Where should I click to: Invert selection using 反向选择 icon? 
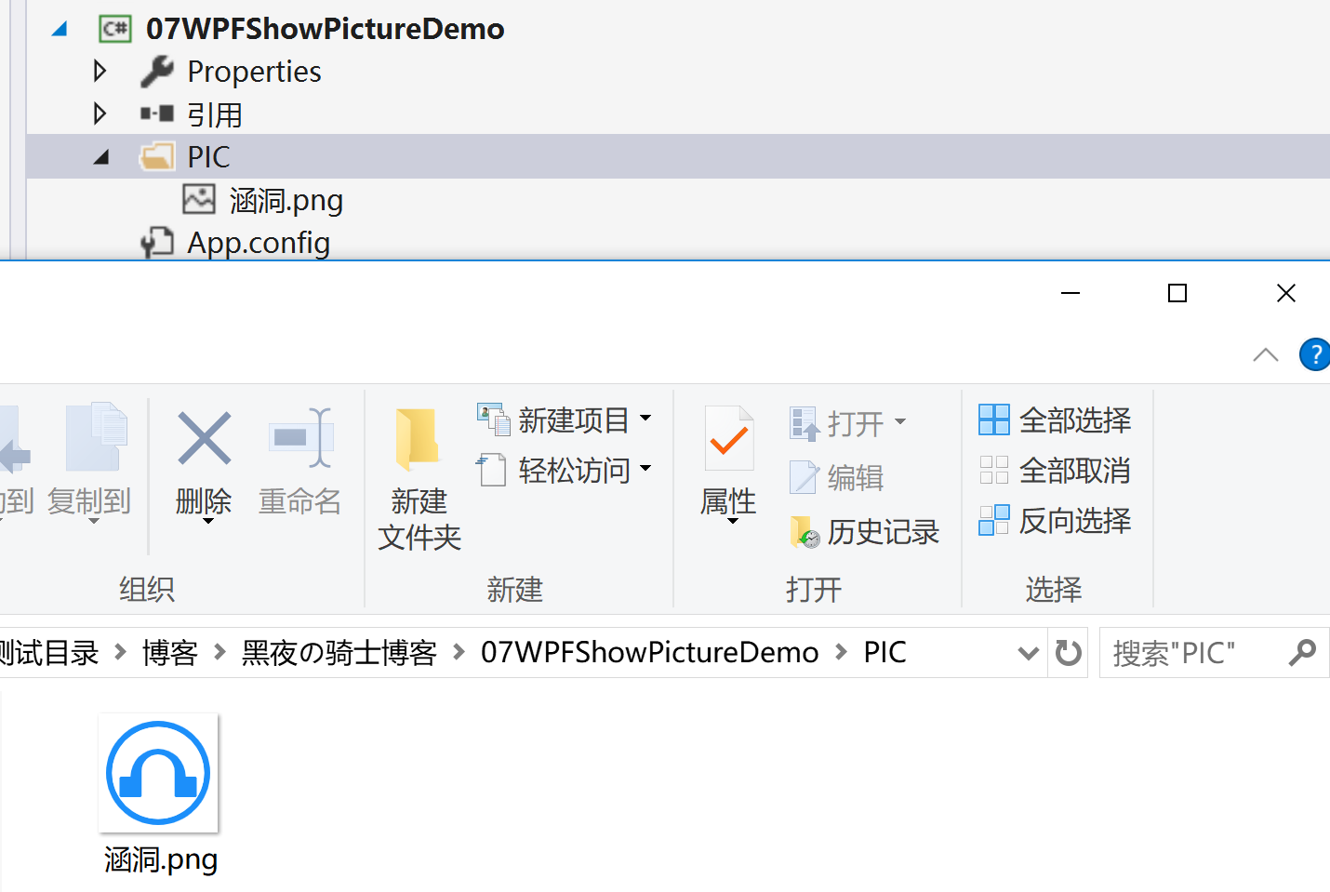pos(993,520)
